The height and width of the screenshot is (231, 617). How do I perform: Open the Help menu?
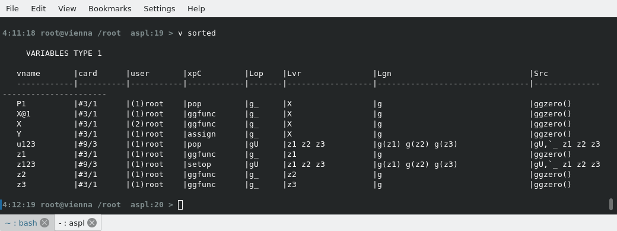coord(196,8)
